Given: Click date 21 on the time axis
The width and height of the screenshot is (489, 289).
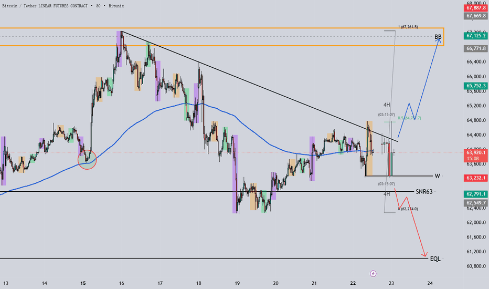Looking at the screenshot, I should [314, 283].
